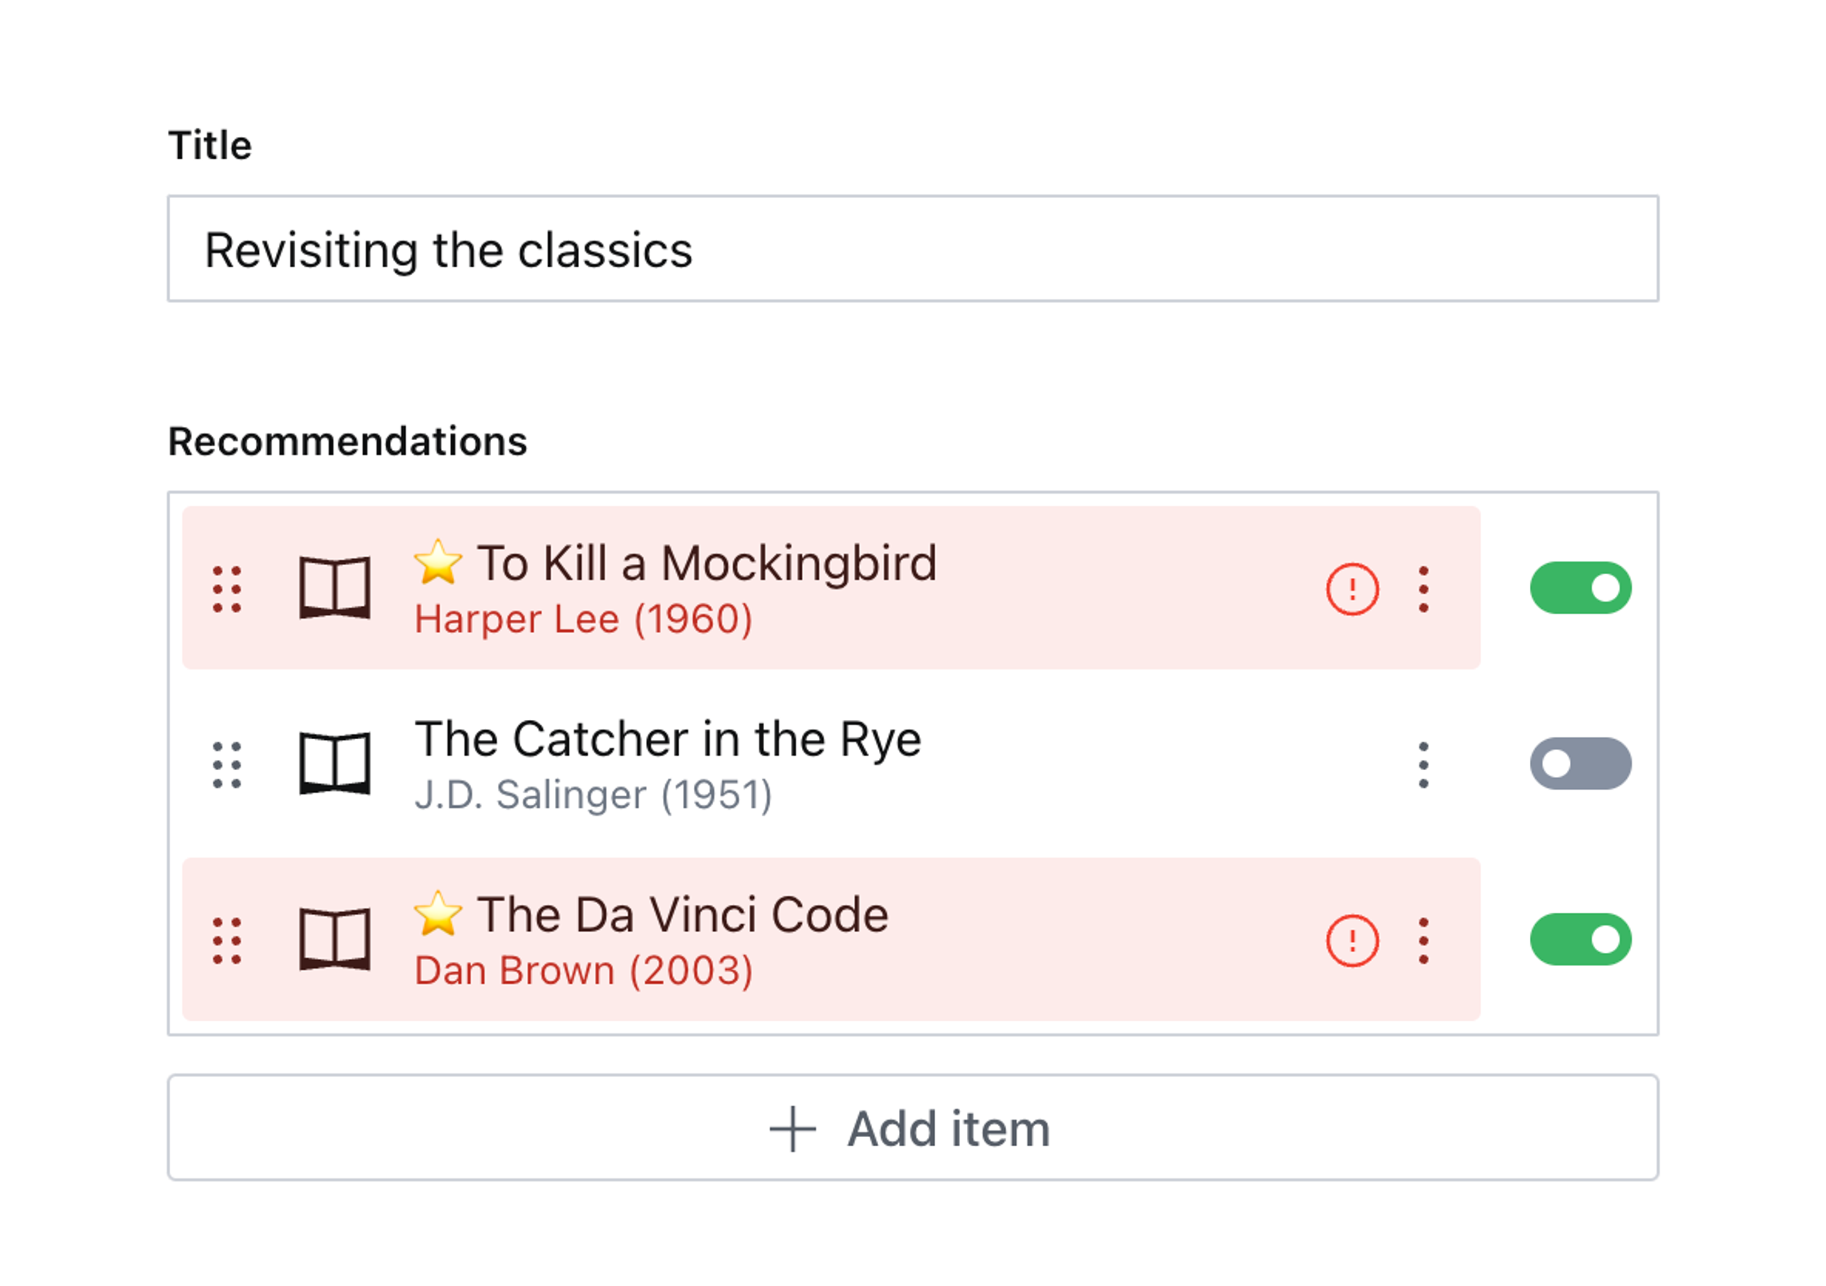
Task: Open options menu for The Da Vinci Code
Action: point(1424,941)
